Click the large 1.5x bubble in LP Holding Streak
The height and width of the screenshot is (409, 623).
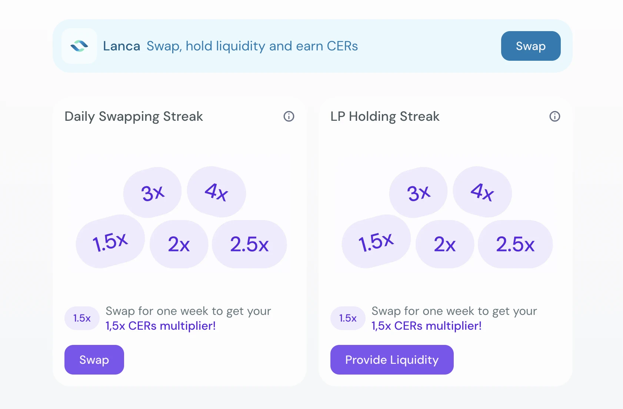[x=376, y=242]
